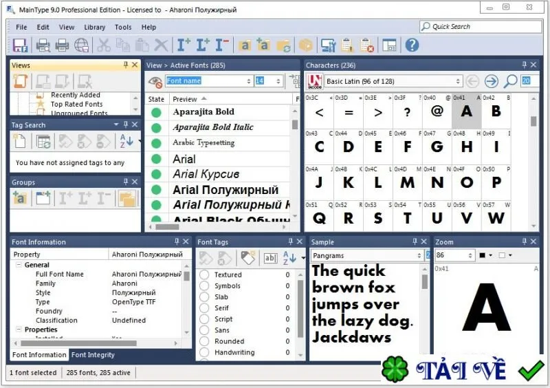This screenshot has height=388, width=550.
Task: Click the New tag icon in Tag Search panel
Action: (x=20, y=141)
